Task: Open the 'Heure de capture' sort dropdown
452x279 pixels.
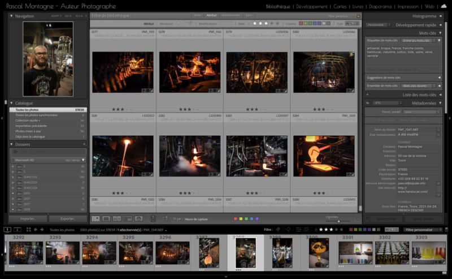Action: 196,218
